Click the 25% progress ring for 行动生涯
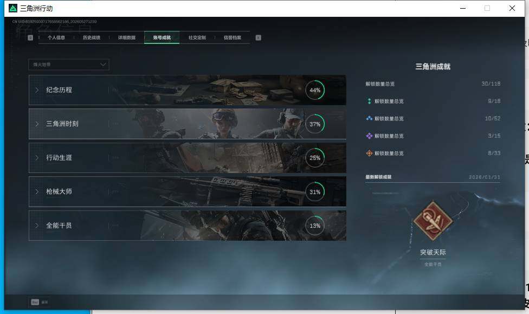 tap(315, 158)
